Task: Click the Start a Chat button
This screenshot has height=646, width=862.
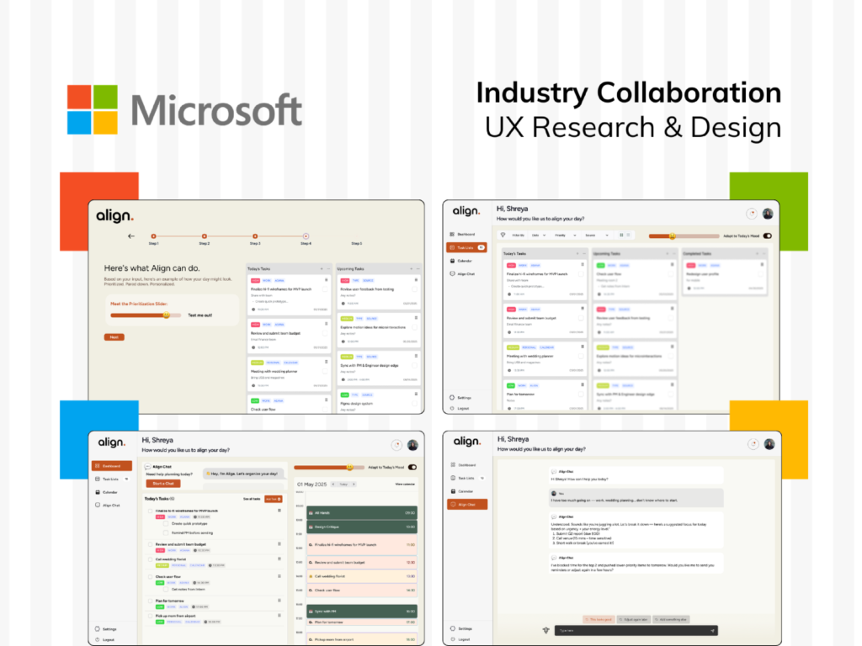Action: (x=162, y=484)
